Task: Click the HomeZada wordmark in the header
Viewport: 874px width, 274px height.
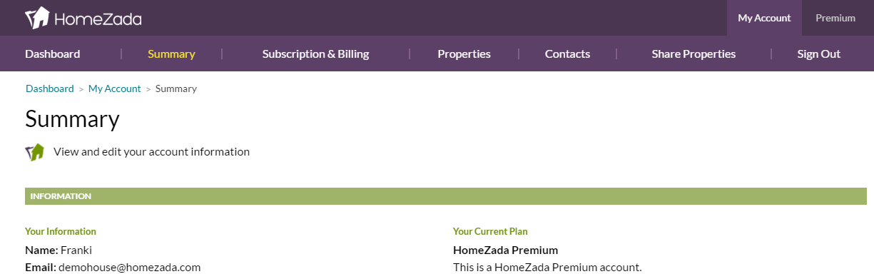Action: (x=98, y=19)
